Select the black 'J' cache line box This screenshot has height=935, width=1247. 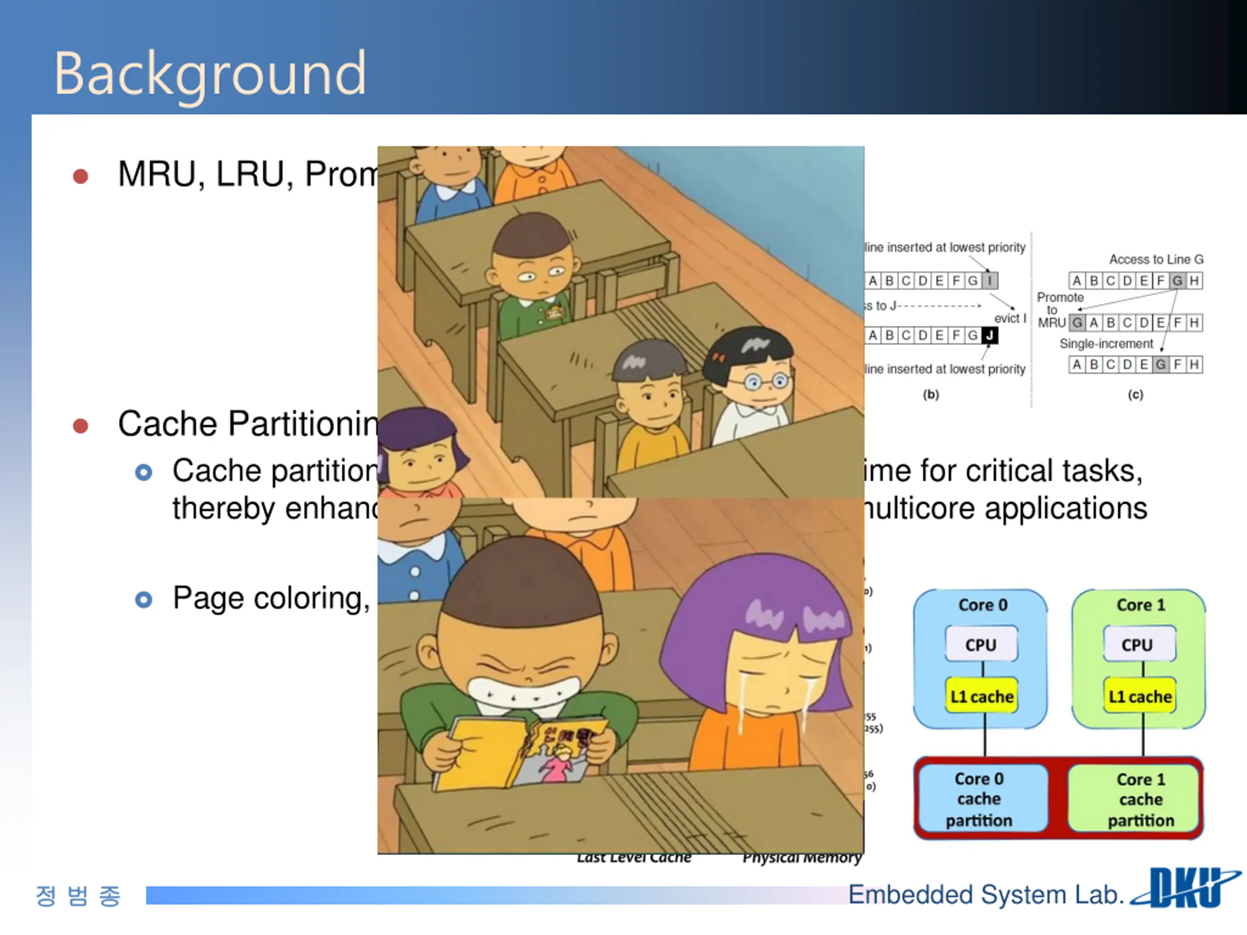point(989,336)
